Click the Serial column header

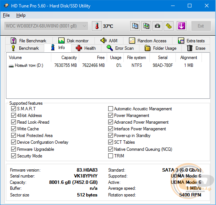pos(163,58)
